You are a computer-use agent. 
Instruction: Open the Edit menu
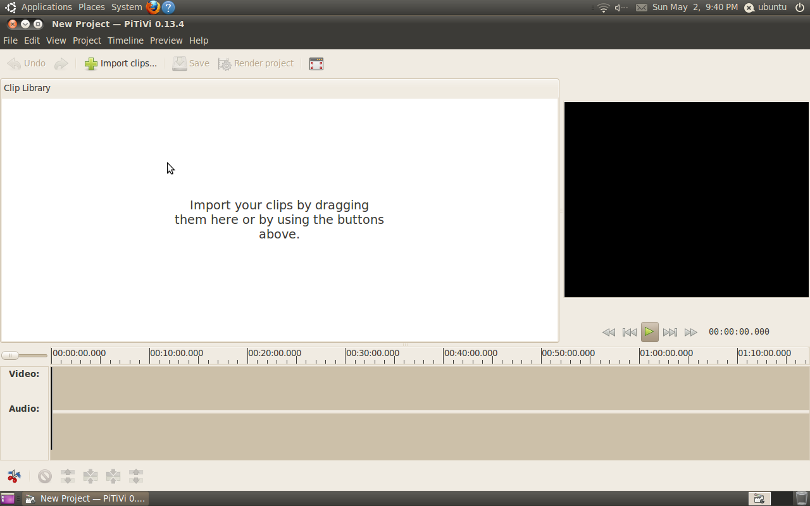pos(32,40)
